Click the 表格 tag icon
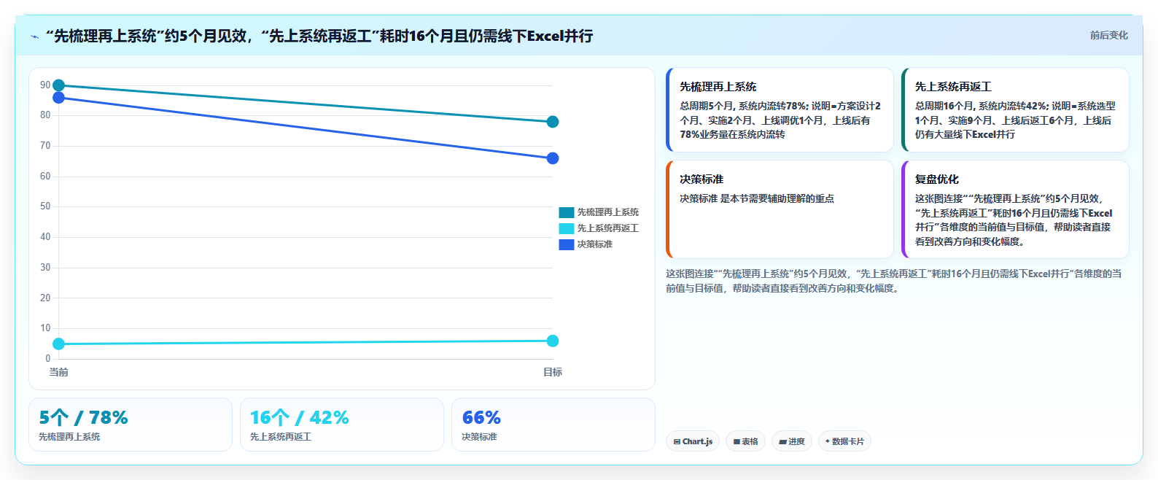The width and height of the screenshot is (1158, 480). tap(737, 442)
